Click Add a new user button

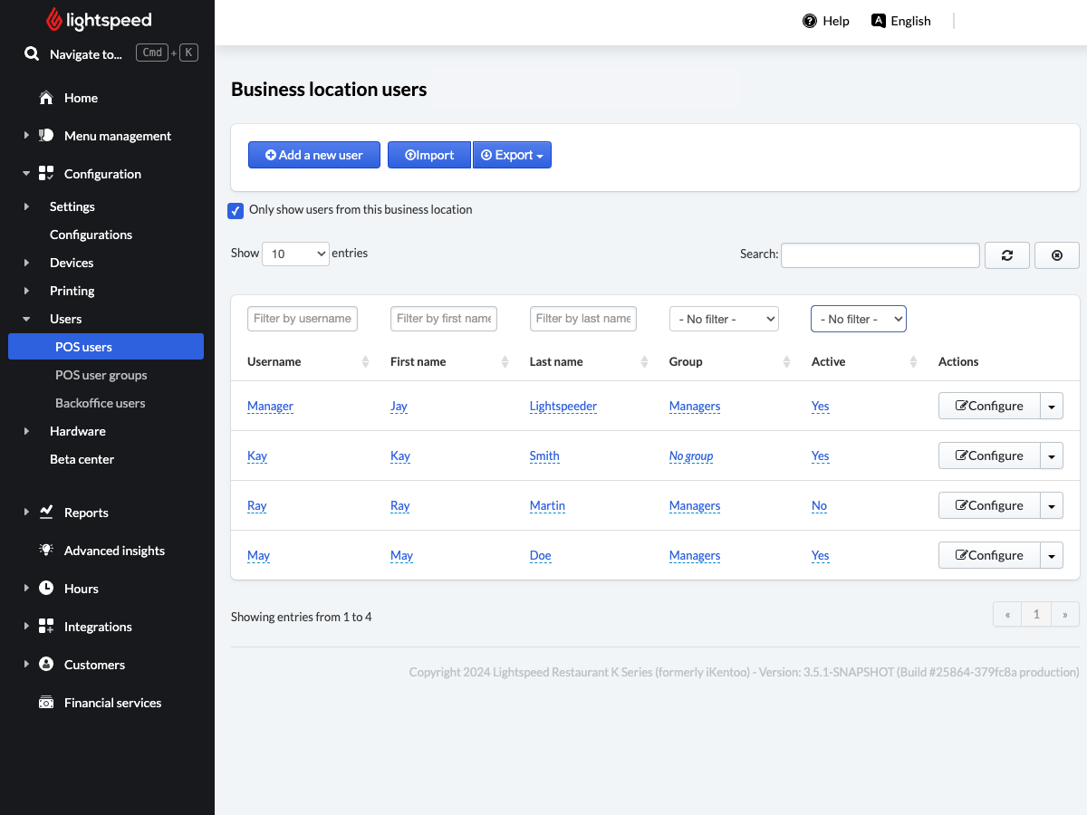(x=313, y=155)
